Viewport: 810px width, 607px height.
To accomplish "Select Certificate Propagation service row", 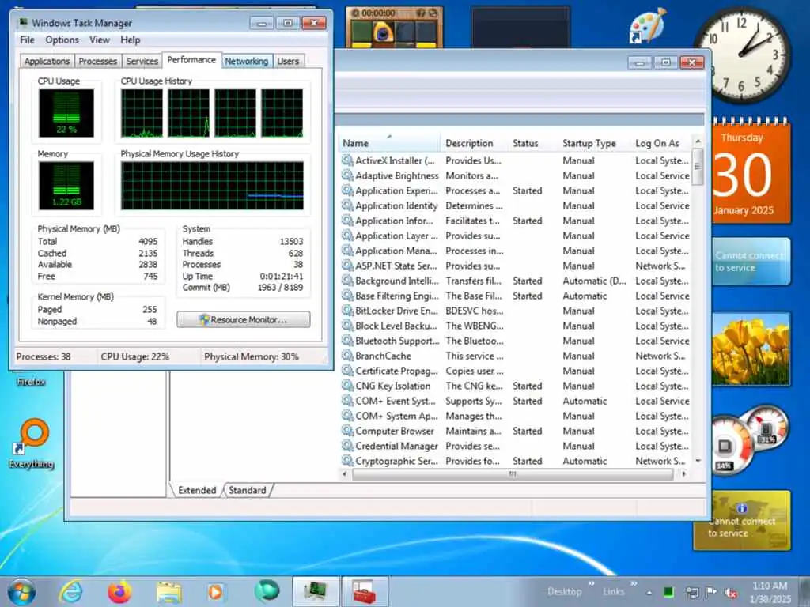I will [x=516, y=371].
